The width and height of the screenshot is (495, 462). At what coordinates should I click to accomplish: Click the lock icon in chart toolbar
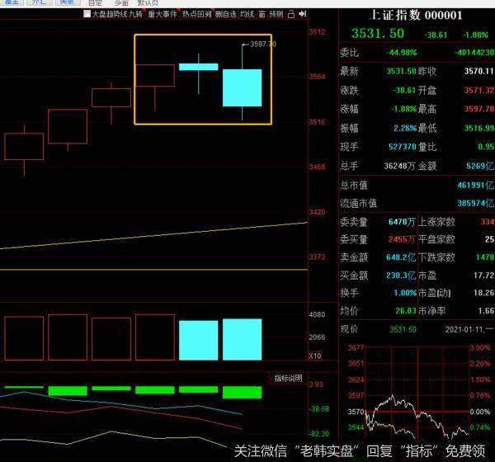click(291, 14)
